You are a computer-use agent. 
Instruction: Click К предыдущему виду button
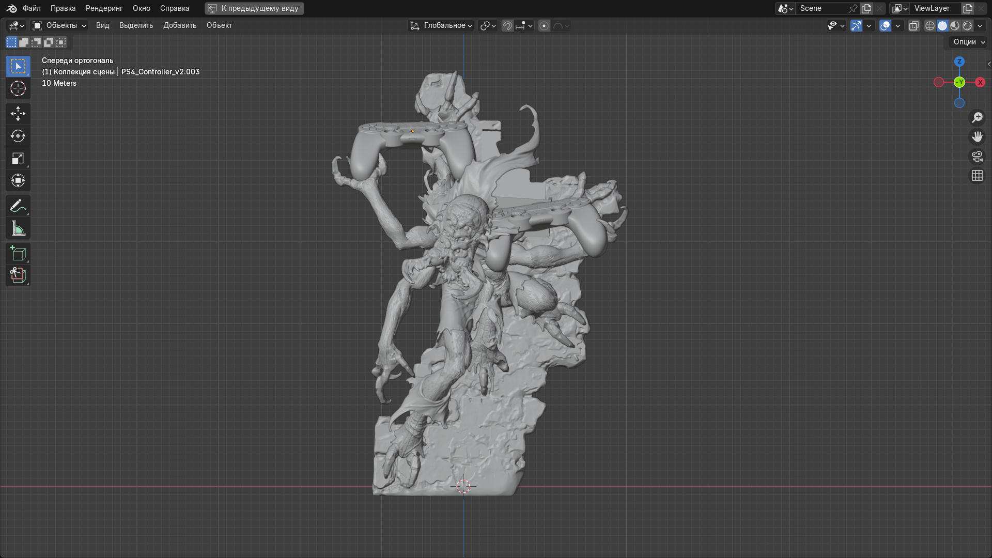tap(254, 8)
